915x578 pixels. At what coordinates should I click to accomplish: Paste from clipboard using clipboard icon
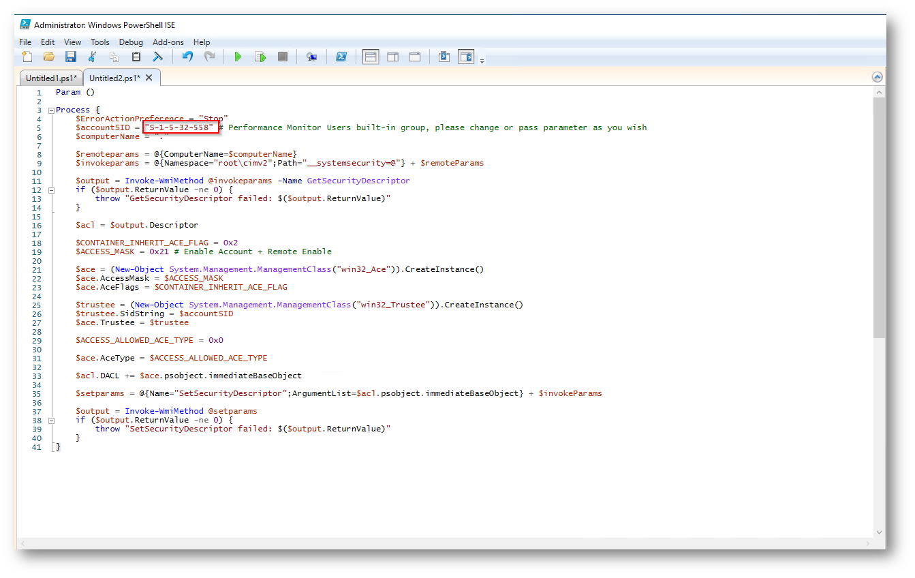click(x=136, y=57)
